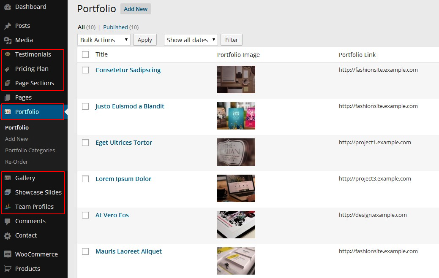Click the Dashboard gauge icon in sidebar

tap(8, 7)
